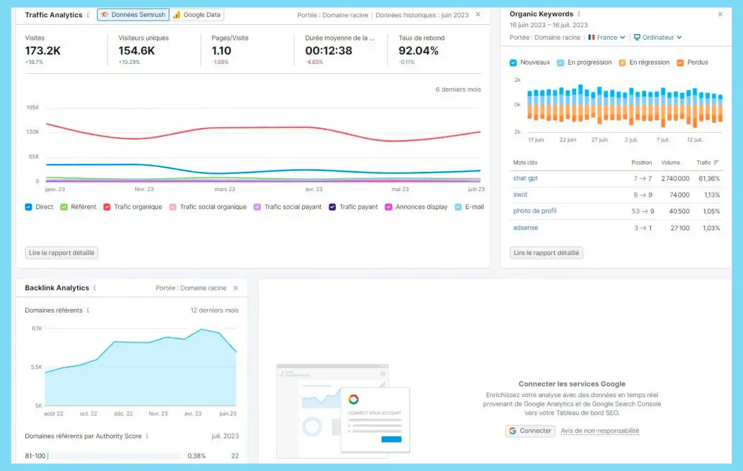The width and height of the screenshot is (743, 471).
Task: Click the sort icon next to Trafic column
Action: pyautogui.click(x=716, y=163)
